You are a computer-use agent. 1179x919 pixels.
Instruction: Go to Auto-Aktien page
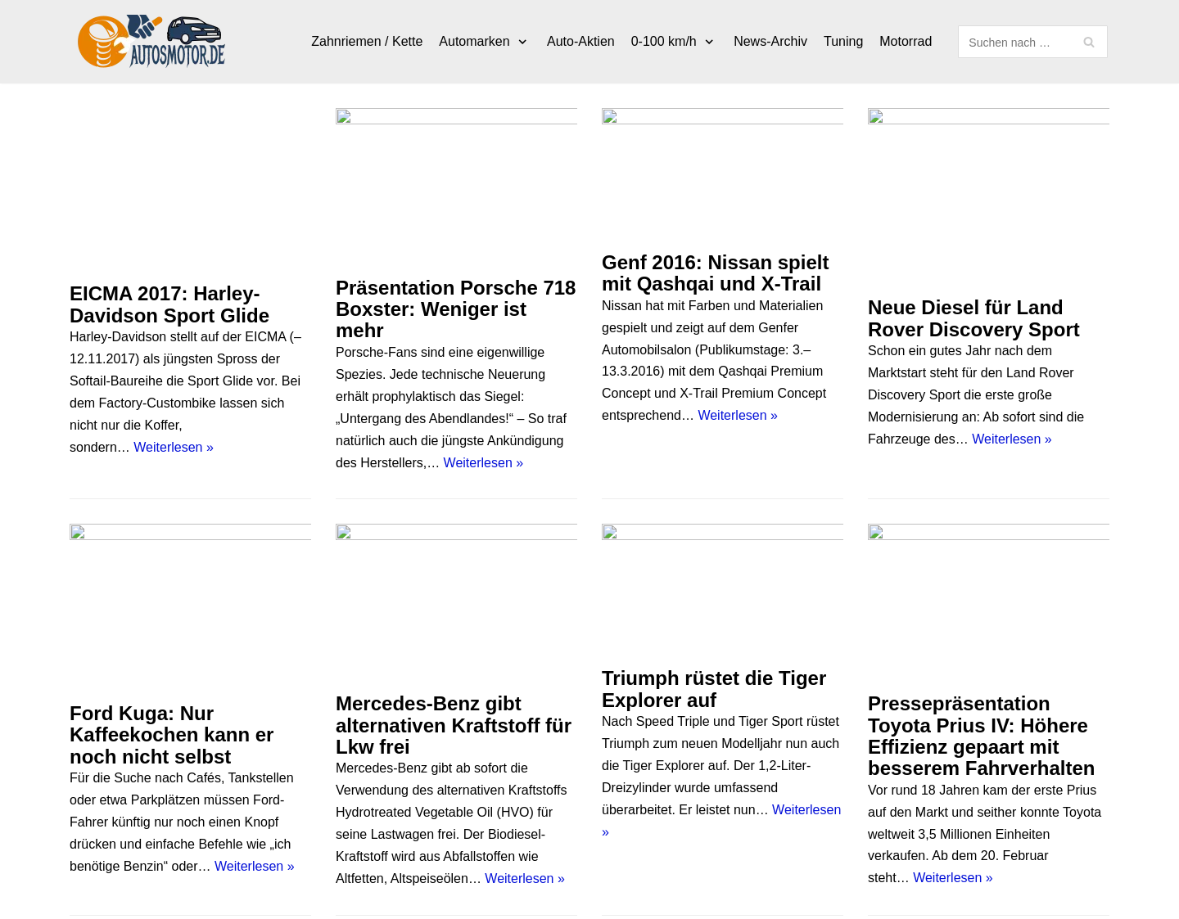(x=580, y=42)
